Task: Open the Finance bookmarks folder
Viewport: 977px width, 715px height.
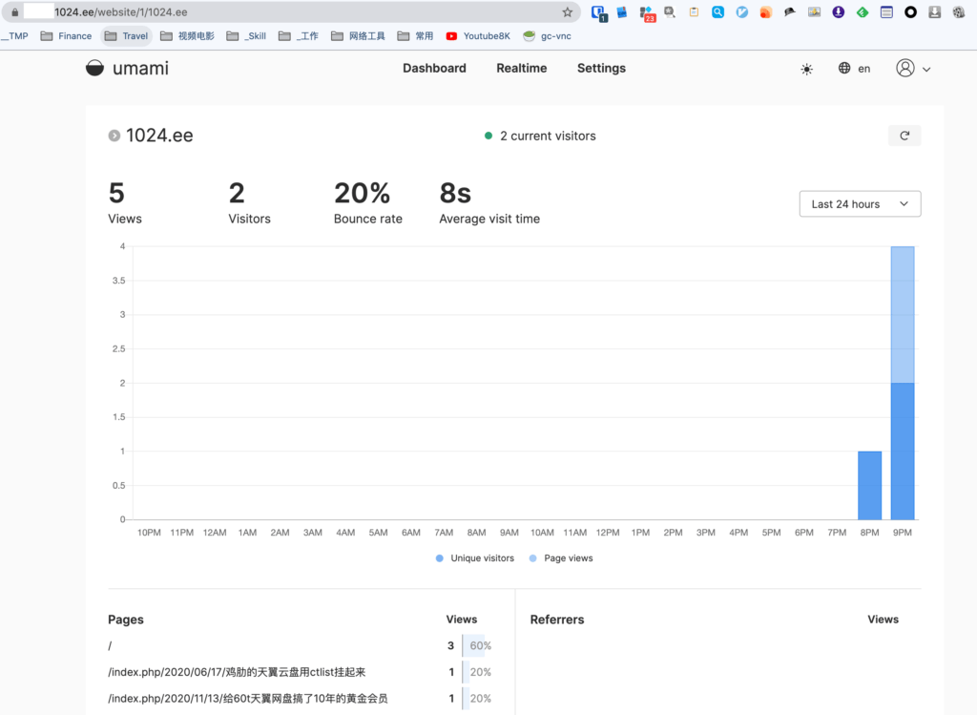Action: 66,36
